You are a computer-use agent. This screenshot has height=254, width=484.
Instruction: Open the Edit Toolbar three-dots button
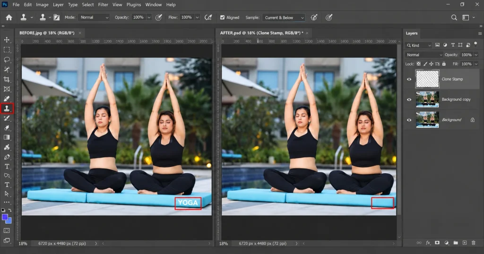click(x=7, y=202)
